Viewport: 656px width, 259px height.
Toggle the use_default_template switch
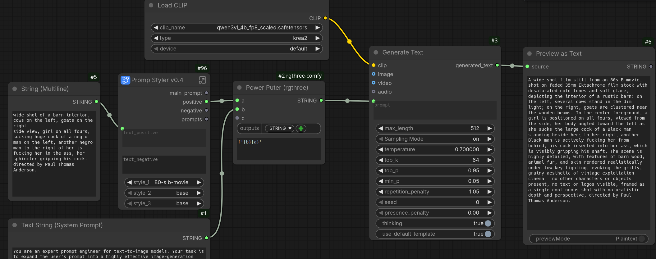(488, 234)
